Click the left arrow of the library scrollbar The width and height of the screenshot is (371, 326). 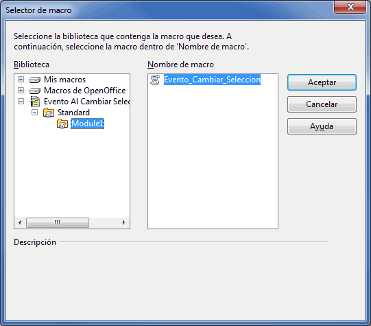coord(20,222)
